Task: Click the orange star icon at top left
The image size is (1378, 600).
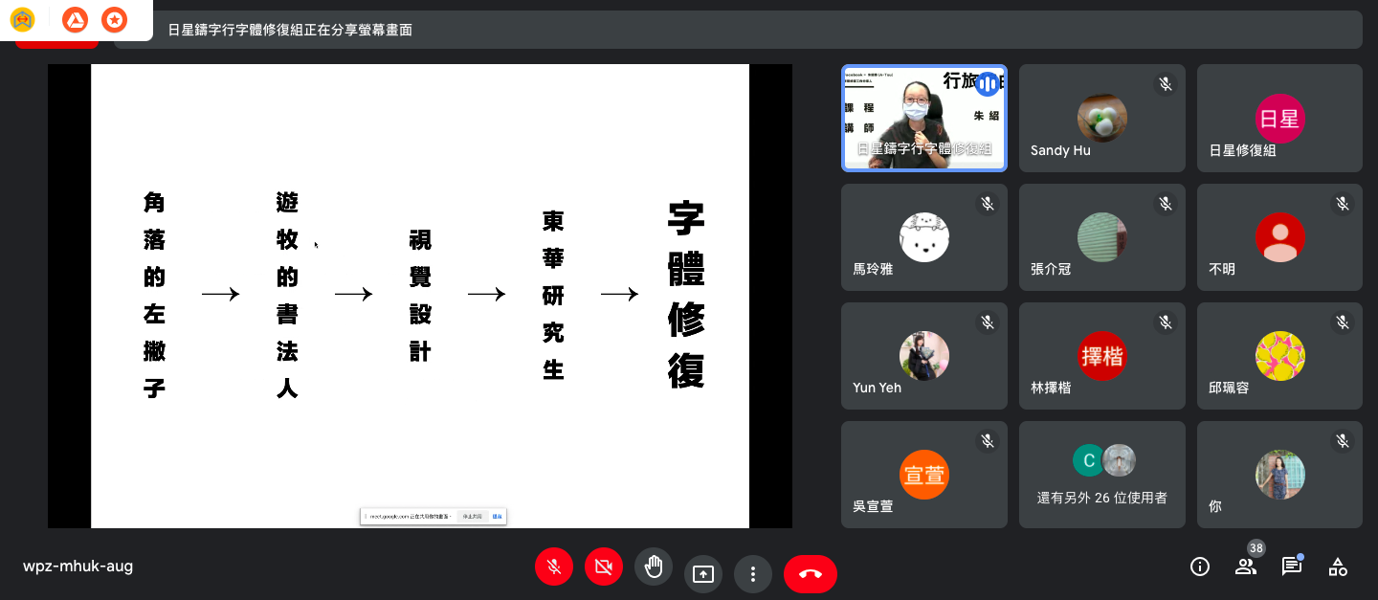Action: [x=114, y=19]
